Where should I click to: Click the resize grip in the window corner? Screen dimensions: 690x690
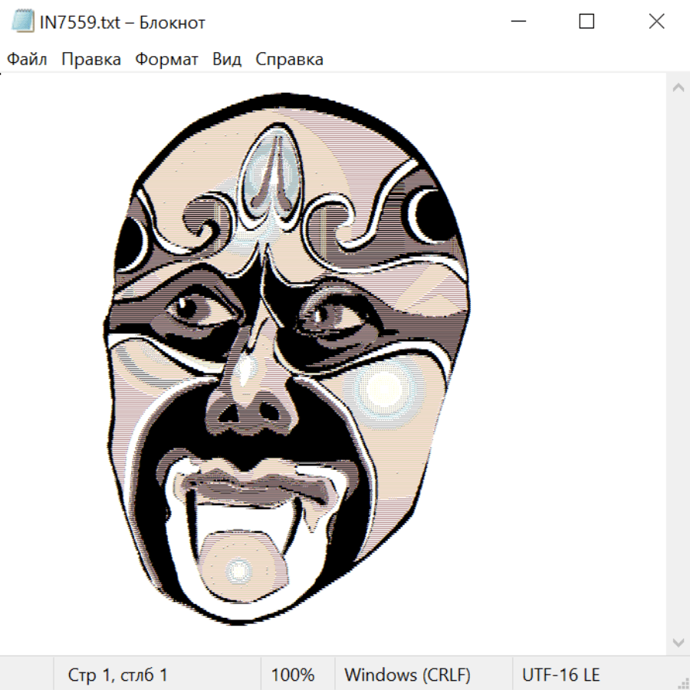683,683
